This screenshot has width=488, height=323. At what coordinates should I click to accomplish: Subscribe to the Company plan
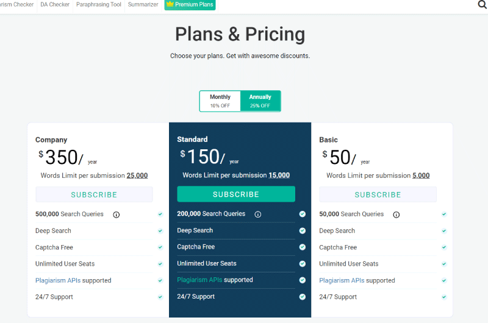(x=94, y=194)
